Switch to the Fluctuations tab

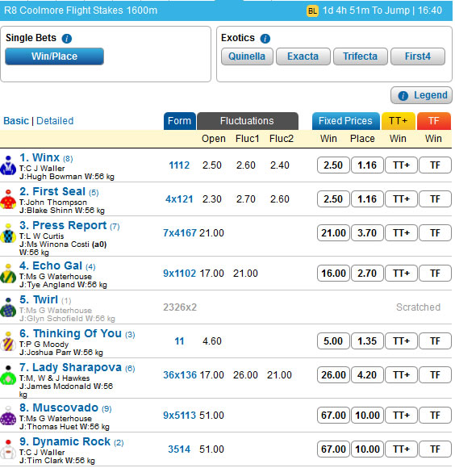click(x=247, y=121)
